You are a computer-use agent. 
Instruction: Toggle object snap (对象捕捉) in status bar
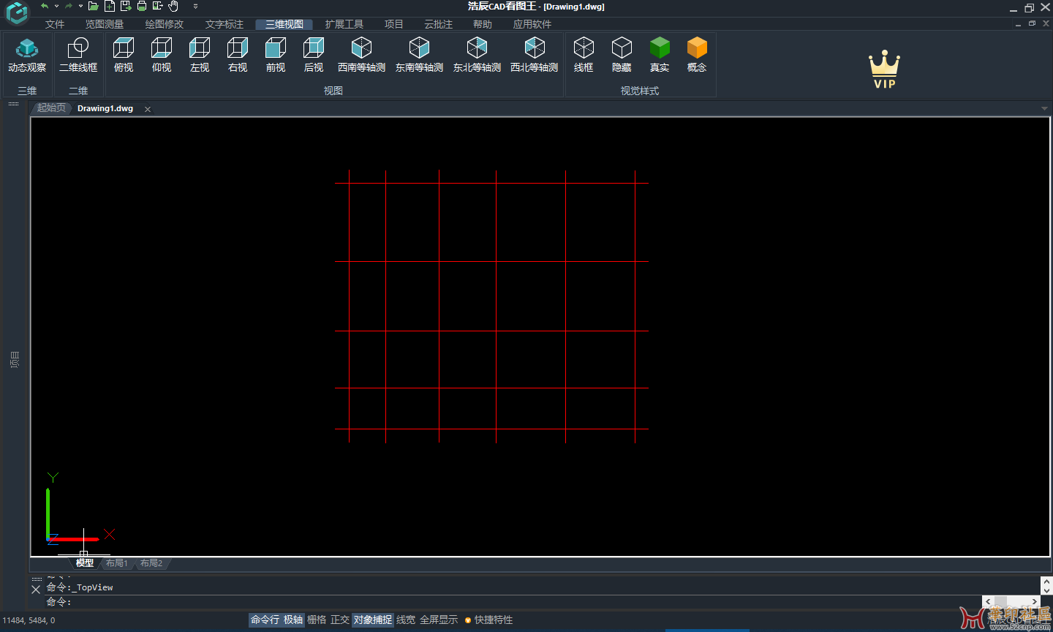pyautogui.click(x=373, y=620)
